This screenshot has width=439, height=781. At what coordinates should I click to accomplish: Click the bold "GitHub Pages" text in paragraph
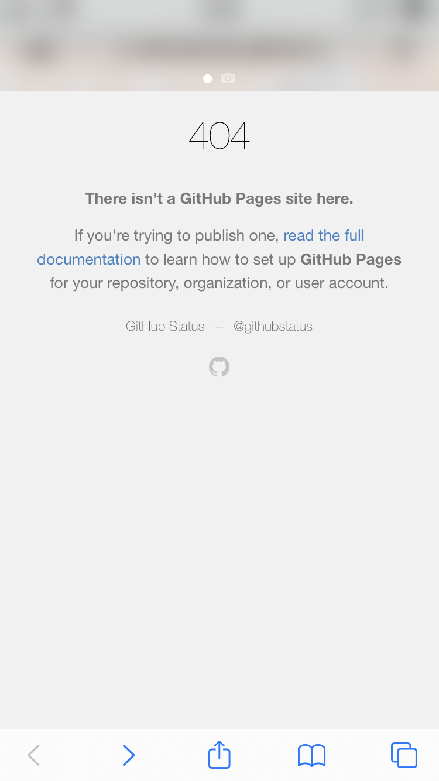pos(351,259)
